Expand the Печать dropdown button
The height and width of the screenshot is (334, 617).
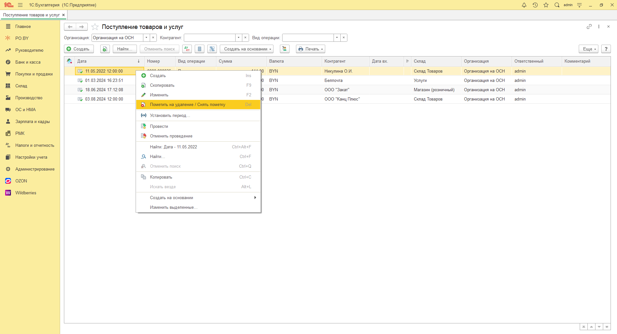(x=310, y=49)
